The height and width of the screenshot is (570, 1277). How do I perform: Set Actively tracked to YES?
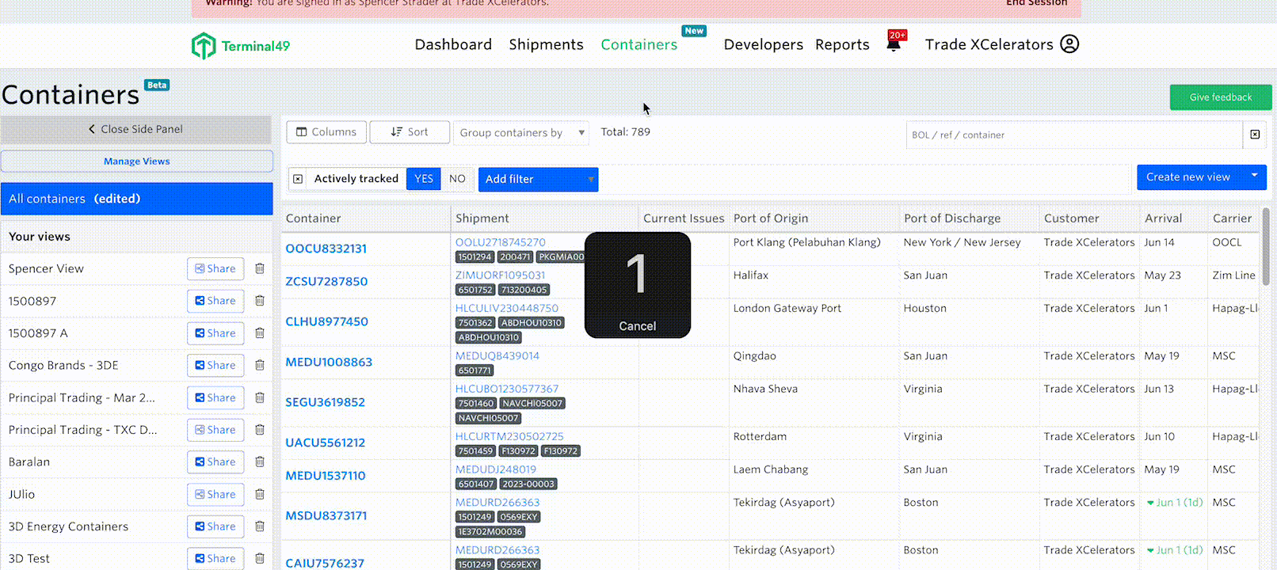coord(424,179)
